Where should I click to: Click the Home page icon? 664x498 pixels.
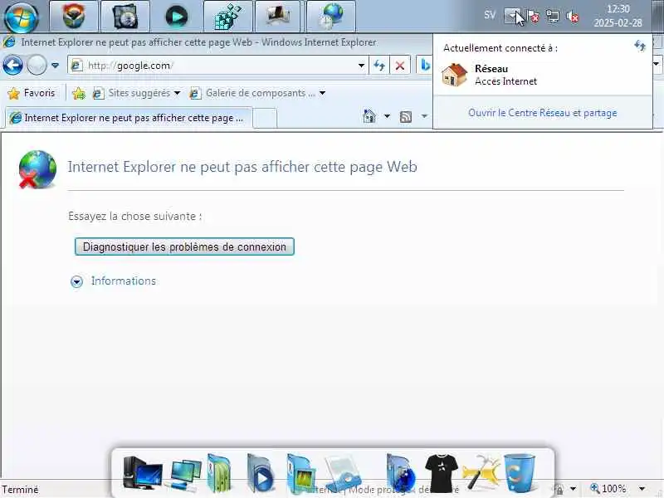tap(369, 116)
